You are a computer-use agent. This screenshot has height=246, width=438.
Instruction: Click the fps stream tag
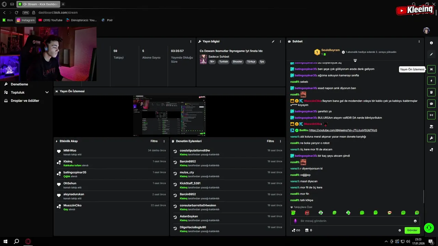262,62
